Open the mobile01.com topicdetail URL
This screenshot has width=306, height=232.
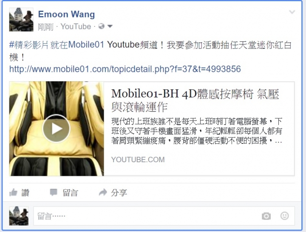[x=125, y=69]
